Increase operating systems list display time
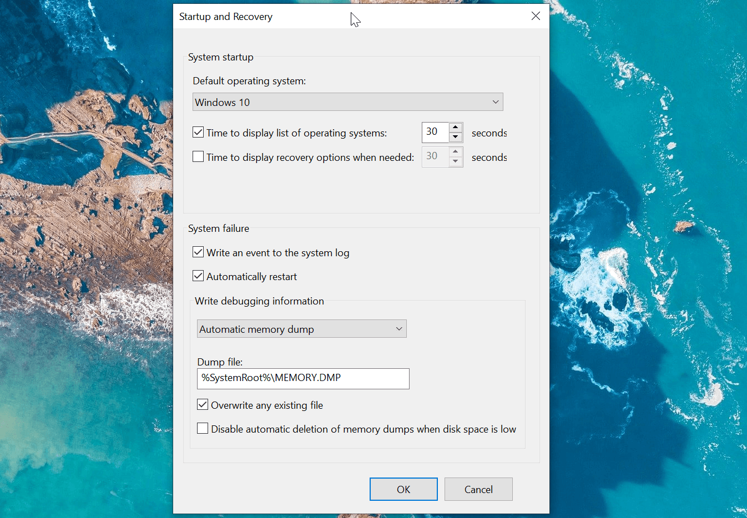This screenshot has width=747, height=518. point(456,128)
